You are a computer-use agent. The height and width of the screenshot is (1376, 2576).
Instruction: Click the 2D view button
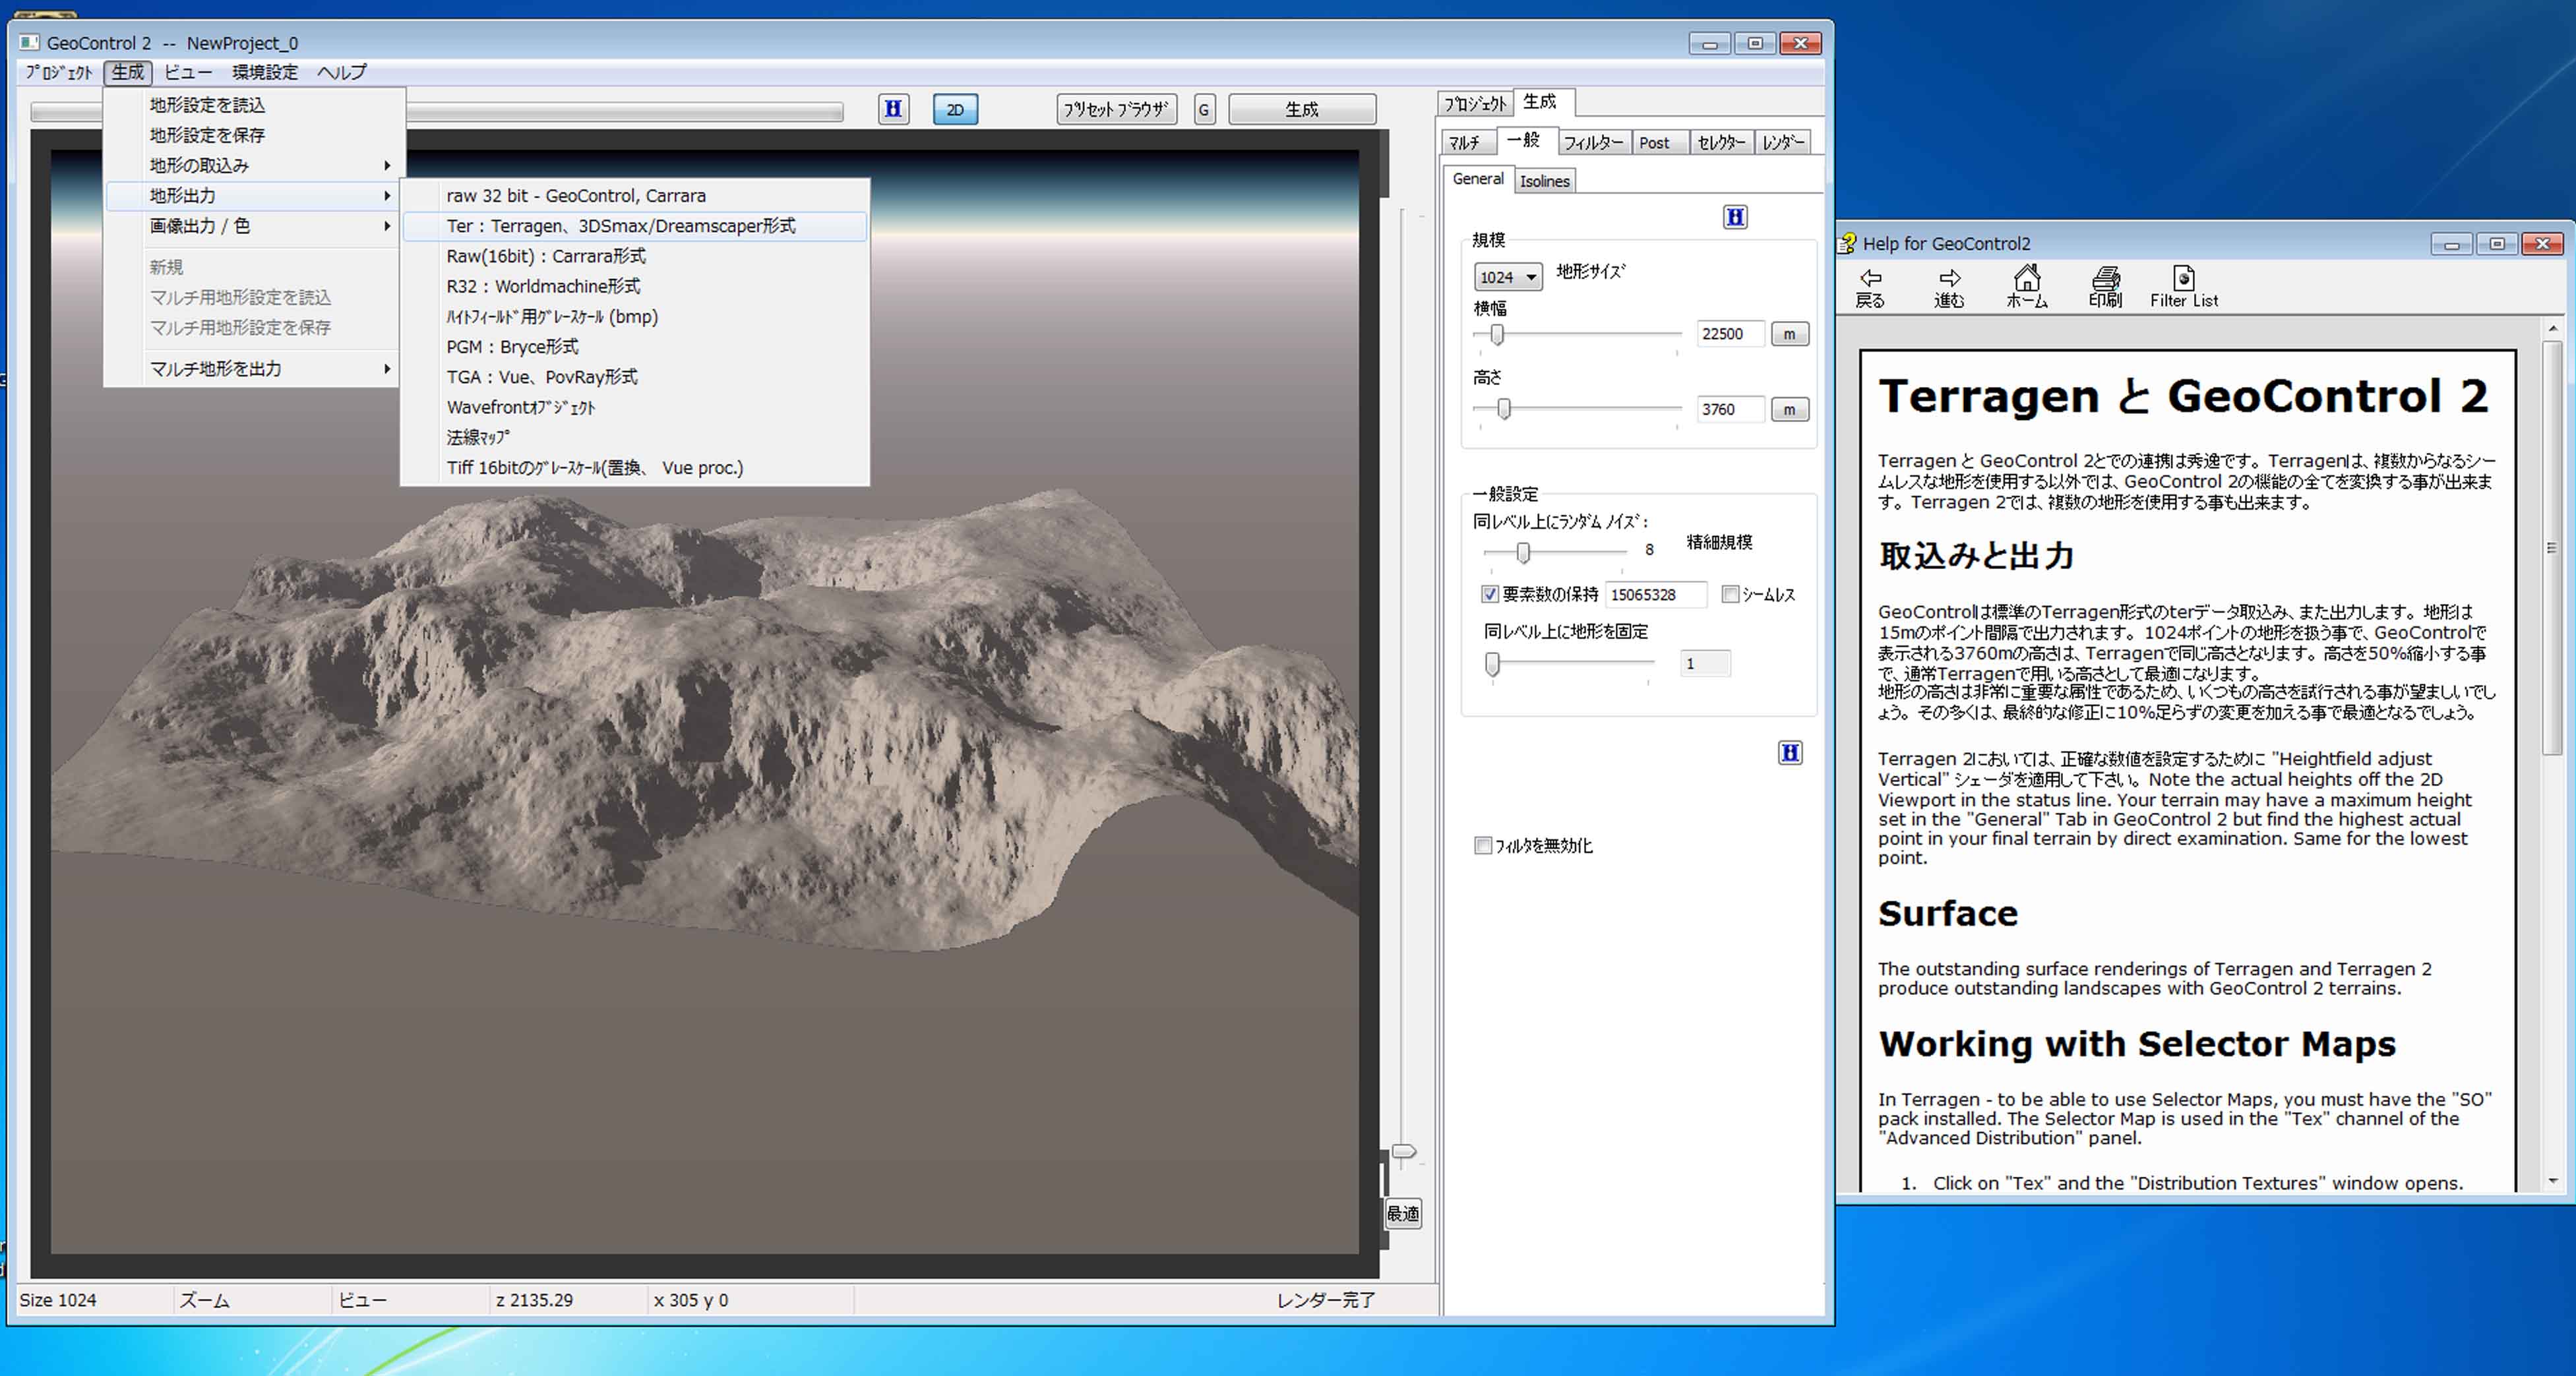point(955,109)
